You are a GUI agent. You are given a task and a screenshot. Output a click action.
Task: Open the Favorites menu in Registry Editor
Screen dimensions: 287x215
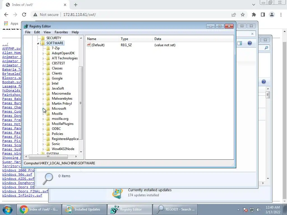coord(61,32)
